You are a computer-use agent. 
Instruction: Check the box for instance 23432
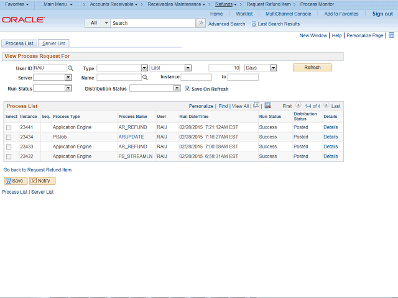point(9,156)
